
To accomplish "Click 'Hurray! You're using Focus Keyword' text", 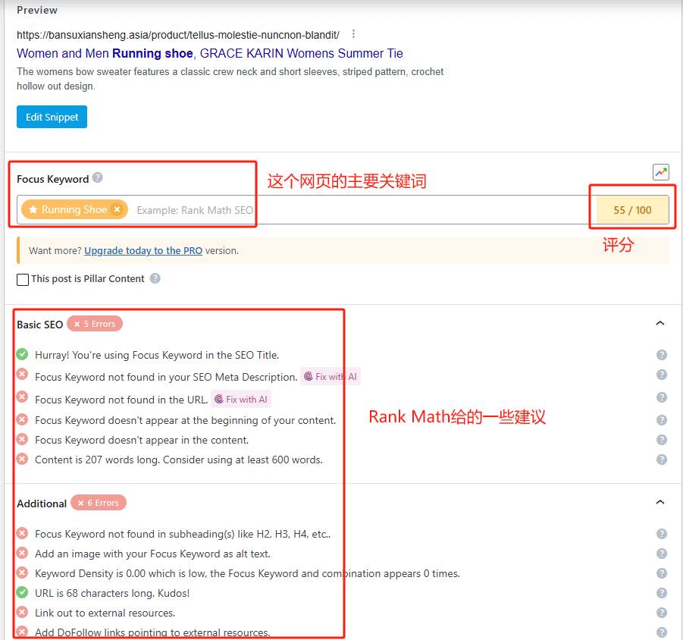I will [157, 355].
